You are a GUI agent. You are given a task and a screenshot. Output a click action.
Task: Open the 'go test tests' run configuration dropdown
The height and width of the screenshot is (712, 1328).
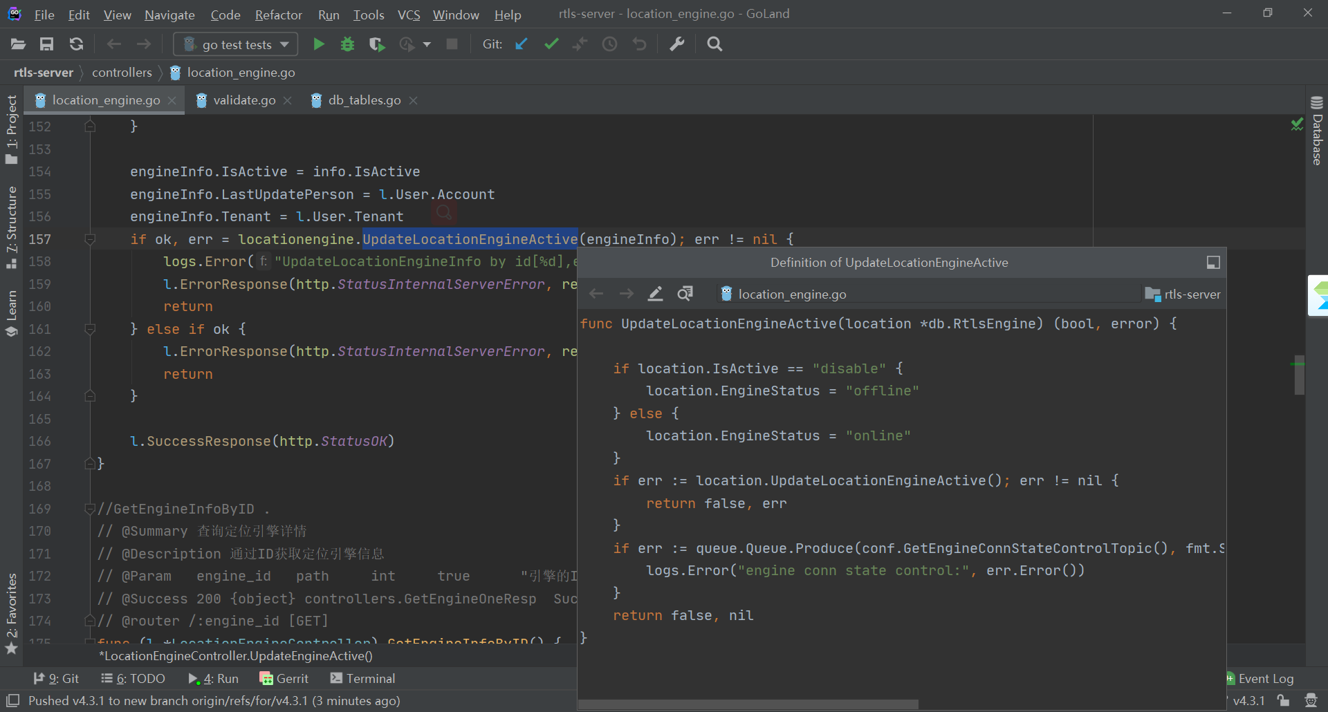coord(236,44)
